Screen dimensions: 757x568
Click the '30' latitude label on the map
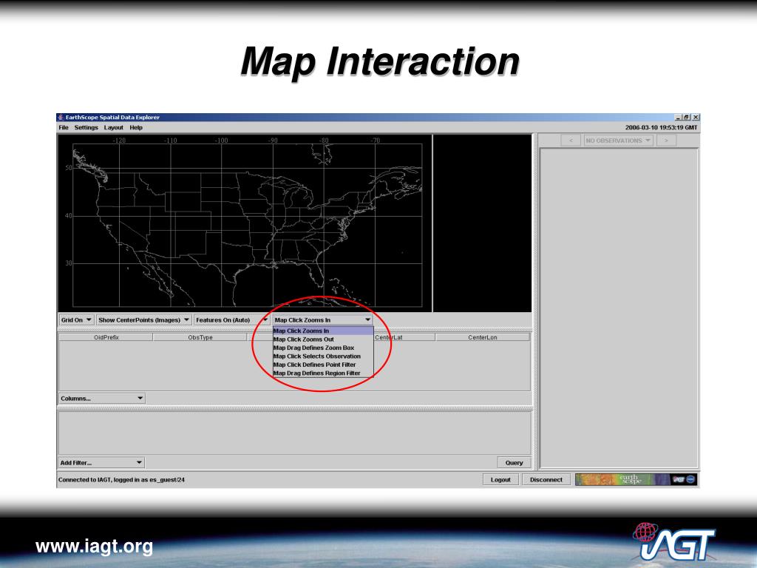pos(69,263)
